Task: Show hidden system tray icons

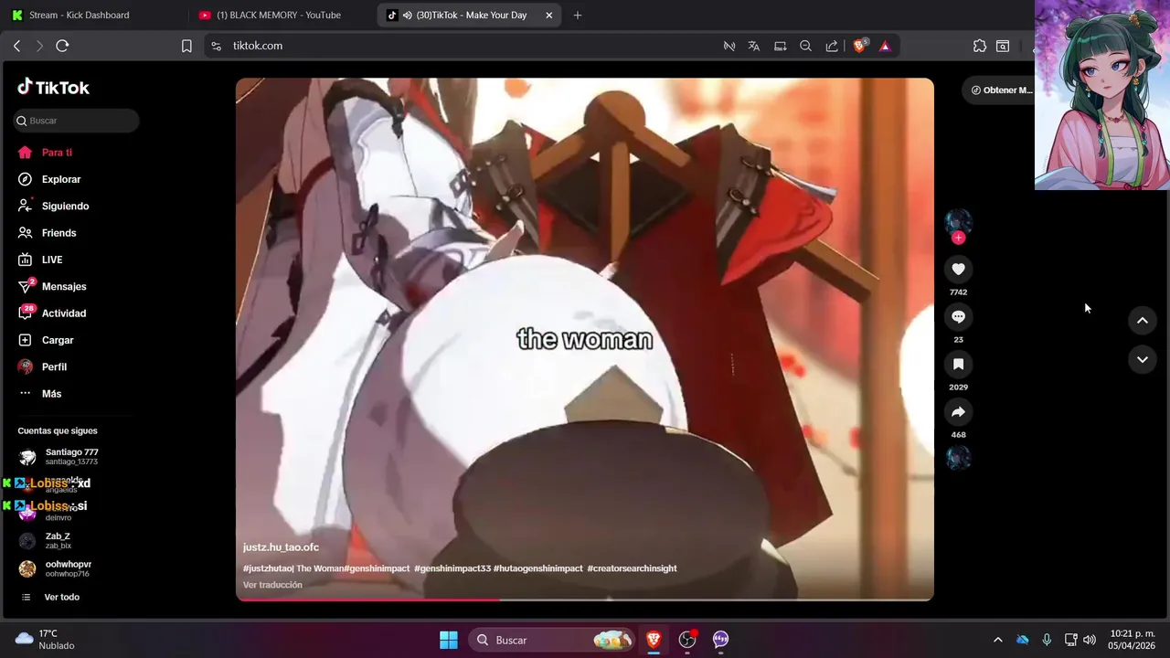Action: (x=997, y=640)
